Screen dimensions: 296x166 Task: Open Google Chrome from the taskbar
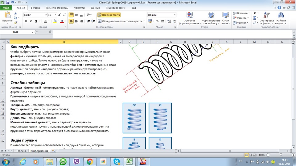[x=90, y=162]
